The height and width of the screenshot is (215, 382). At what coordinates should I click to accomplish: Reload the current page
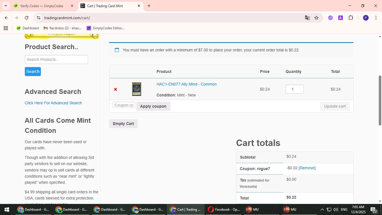[x=26, y=18]
